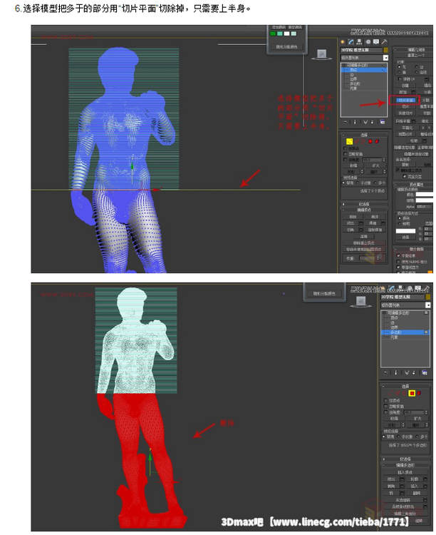This screenshot has height=535, width=436.
Task: Click Grow button in upper Selection rollout
Action: click(x=376, y=165)
